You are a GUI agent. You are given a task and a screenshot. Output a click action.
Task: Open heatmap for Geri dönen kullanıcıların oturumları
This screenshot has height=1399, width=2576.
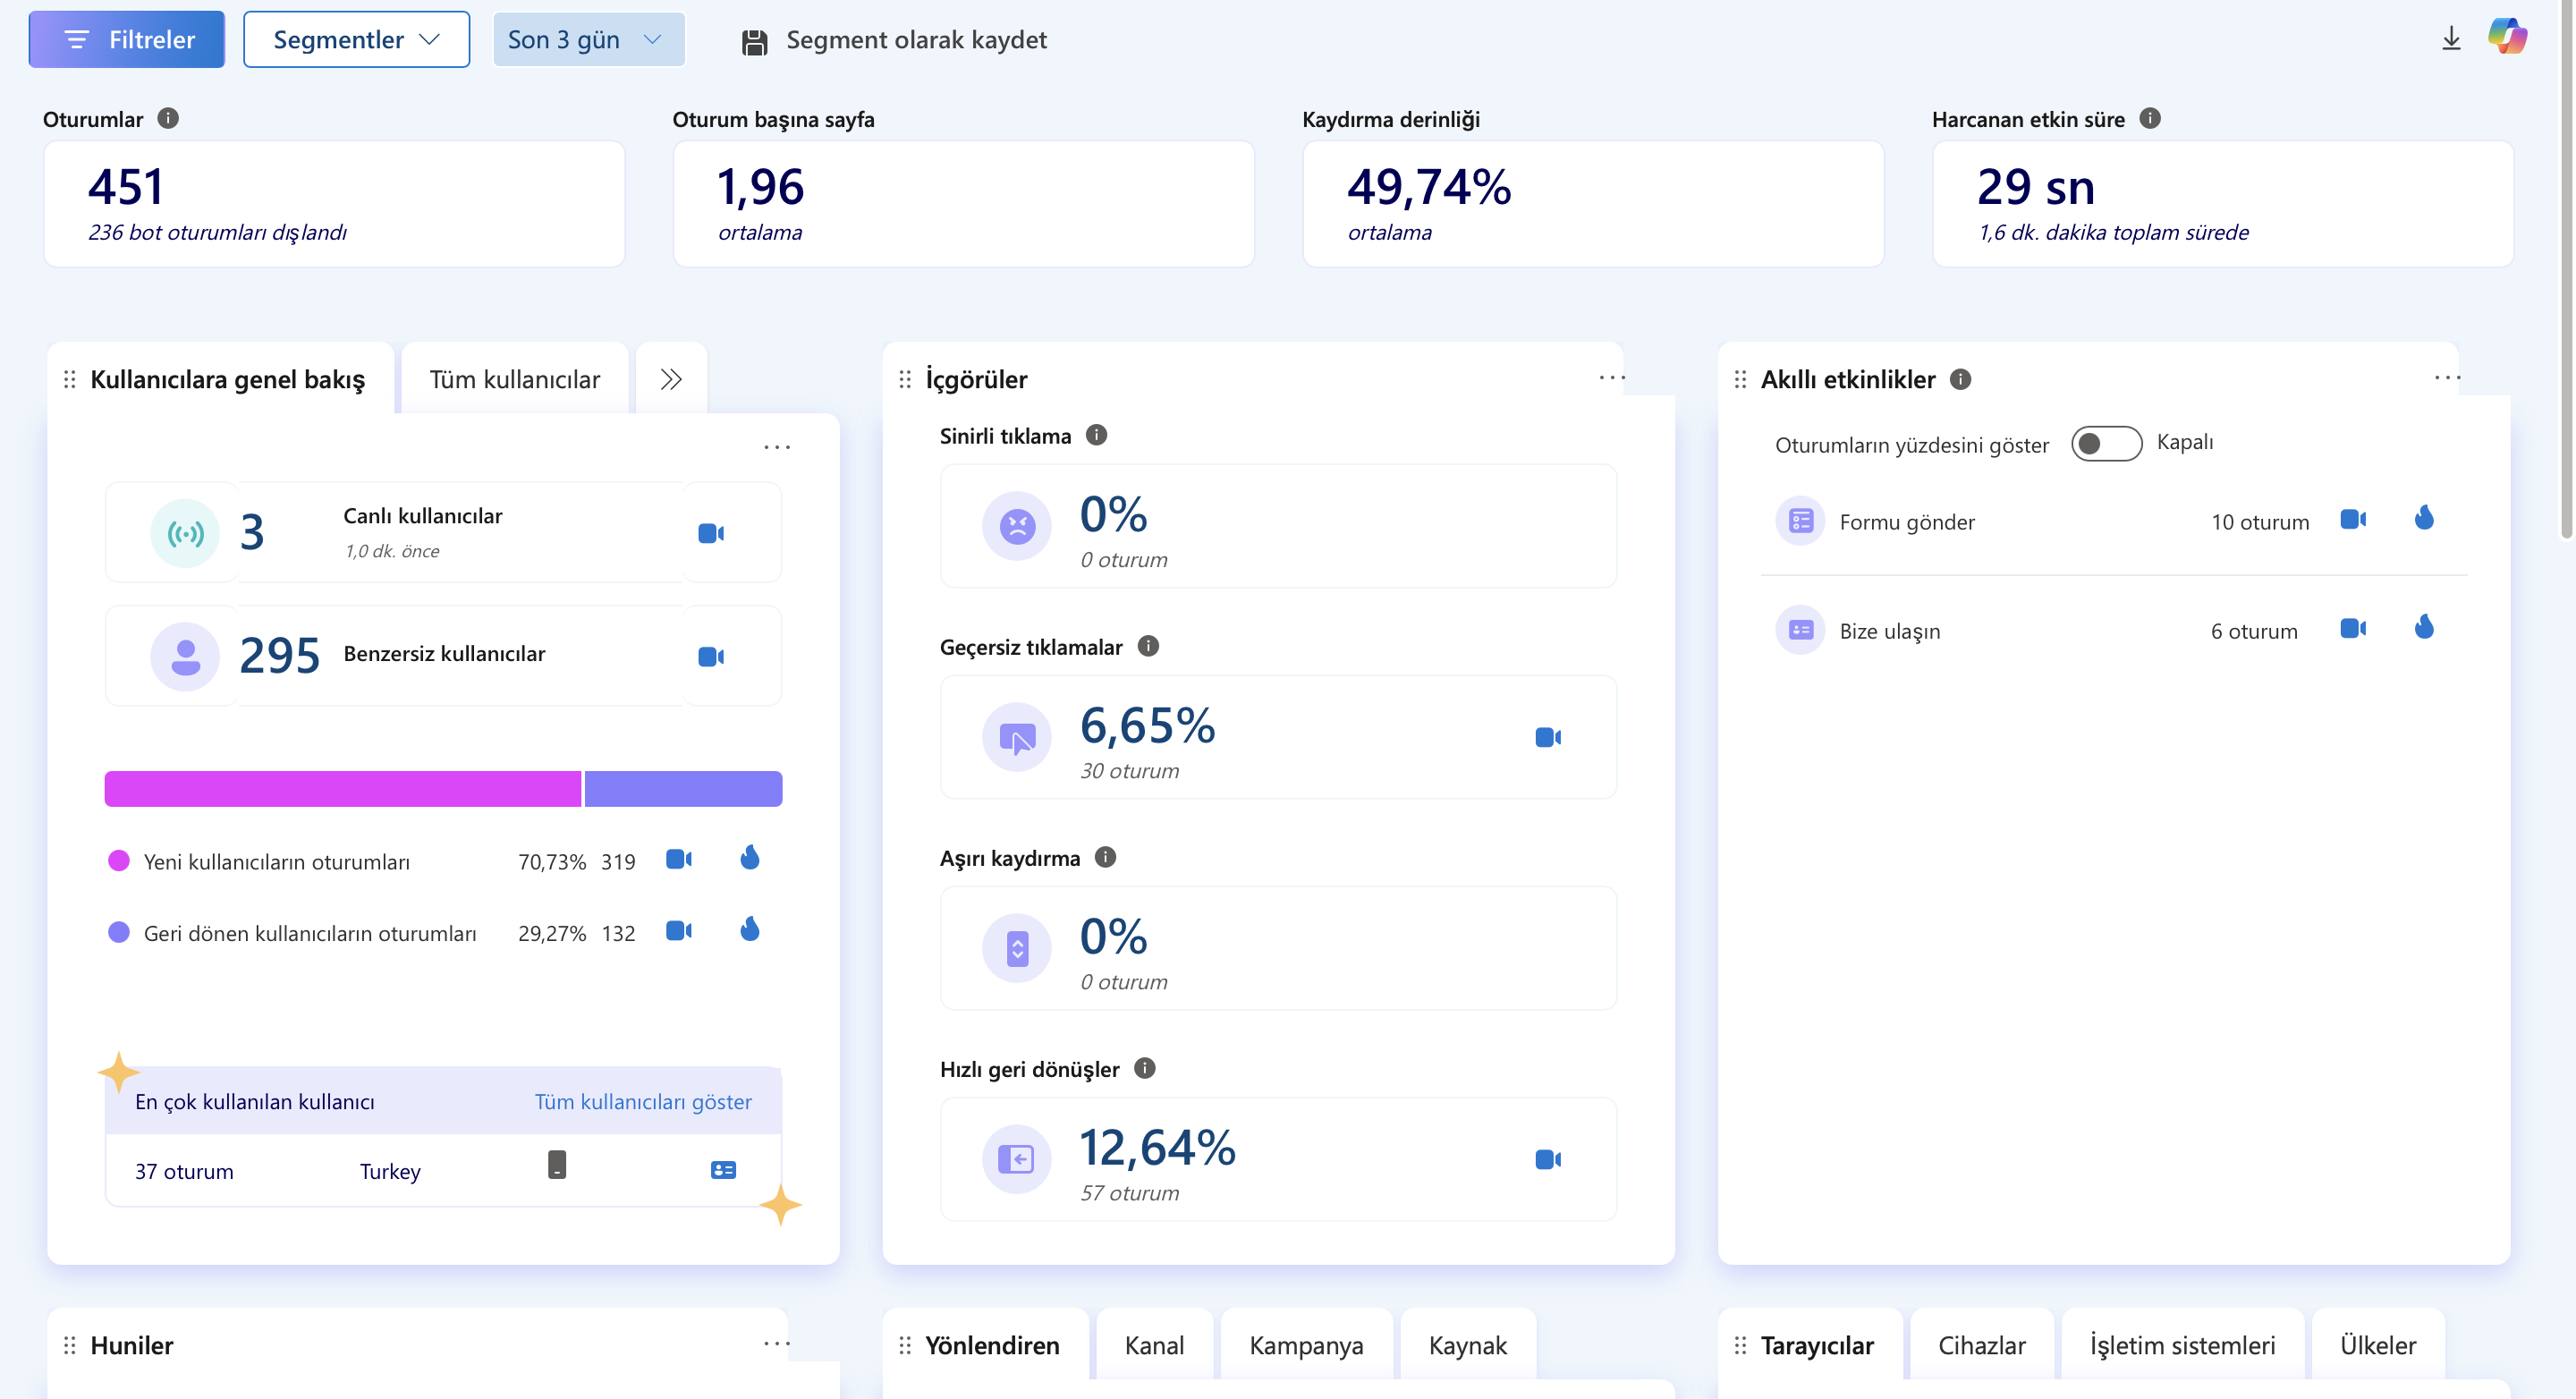(x=750, y=930)
